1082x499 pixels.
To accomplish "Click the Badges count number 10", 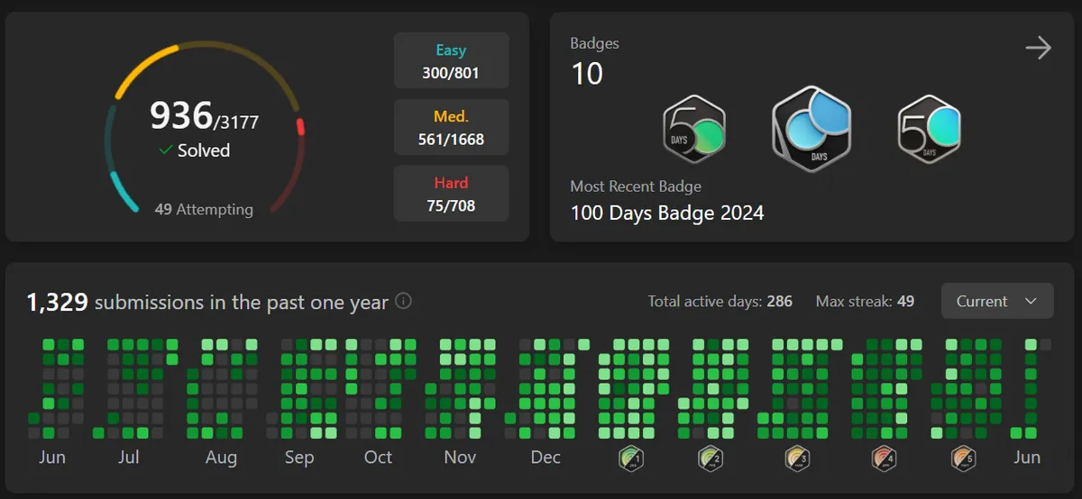I will pyautogui.click(x=587, y=74).
